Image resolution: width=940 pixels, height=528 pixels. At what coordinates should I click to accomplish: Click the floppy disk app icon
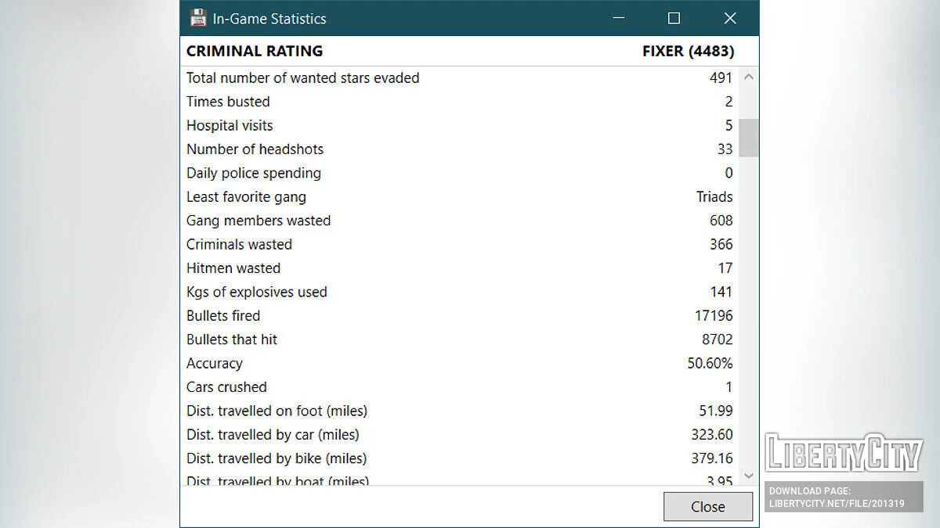[x=198, y=18]
